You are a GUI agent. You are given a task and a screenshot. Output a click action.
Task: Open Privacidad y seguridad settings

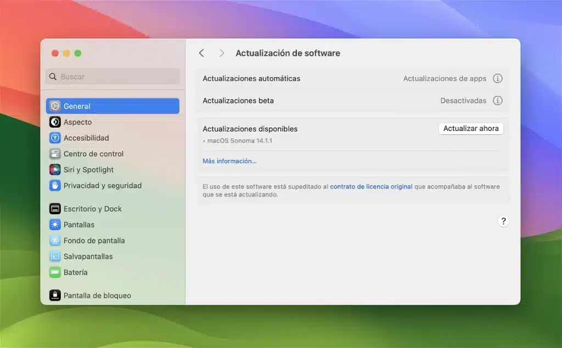coord(113,185)
